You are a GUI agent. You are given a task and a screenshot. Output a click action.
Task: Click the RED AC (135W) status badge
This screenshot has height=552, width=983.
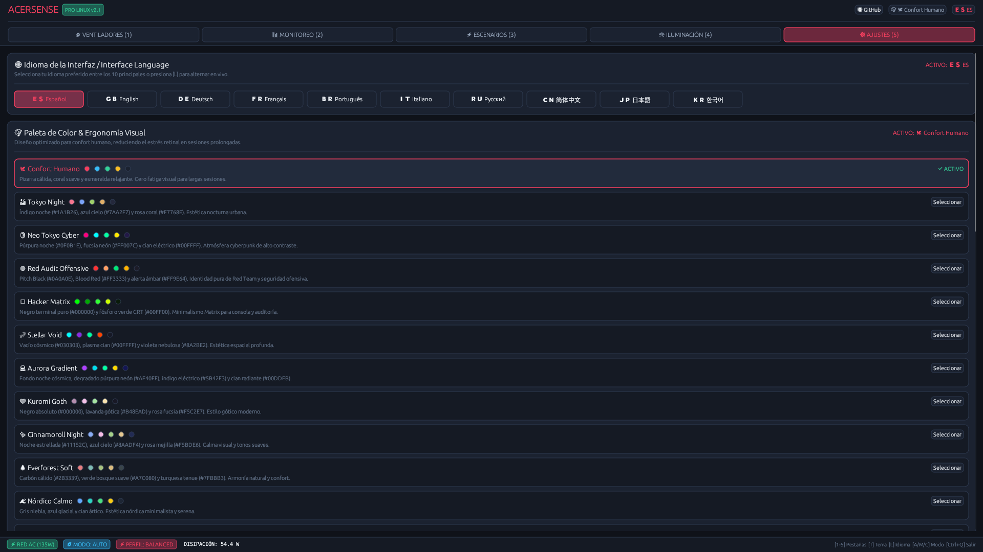[32, 544]
